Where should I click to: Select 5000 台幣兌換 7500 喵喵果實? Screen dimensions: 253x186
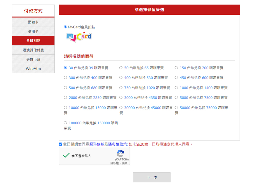click(x=176, y=98)
